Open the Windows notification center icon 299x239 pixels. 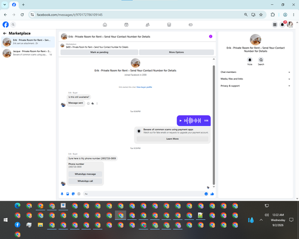[x=291, y=220]
